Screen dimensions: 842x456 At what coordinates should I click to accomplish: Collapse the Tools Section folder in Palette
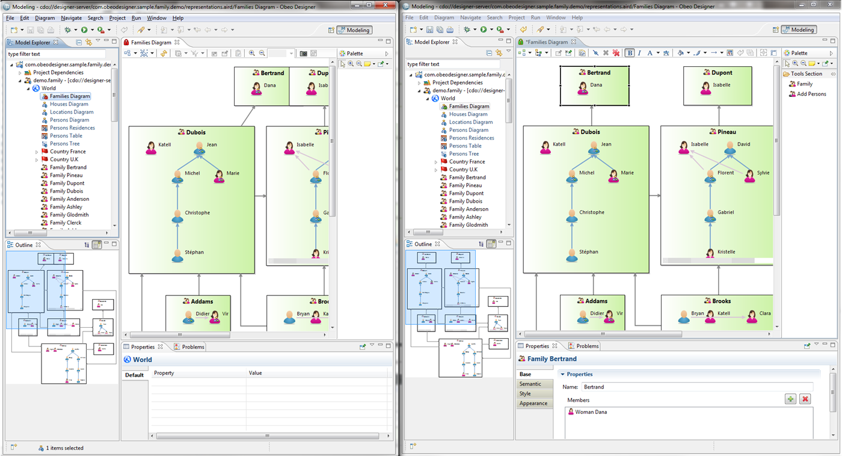click(806, 74)
